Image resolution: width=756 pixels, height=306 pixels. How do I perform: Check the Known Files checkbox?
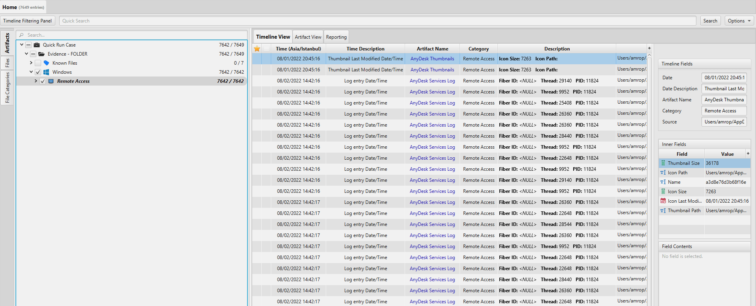[x=38, y=63]
